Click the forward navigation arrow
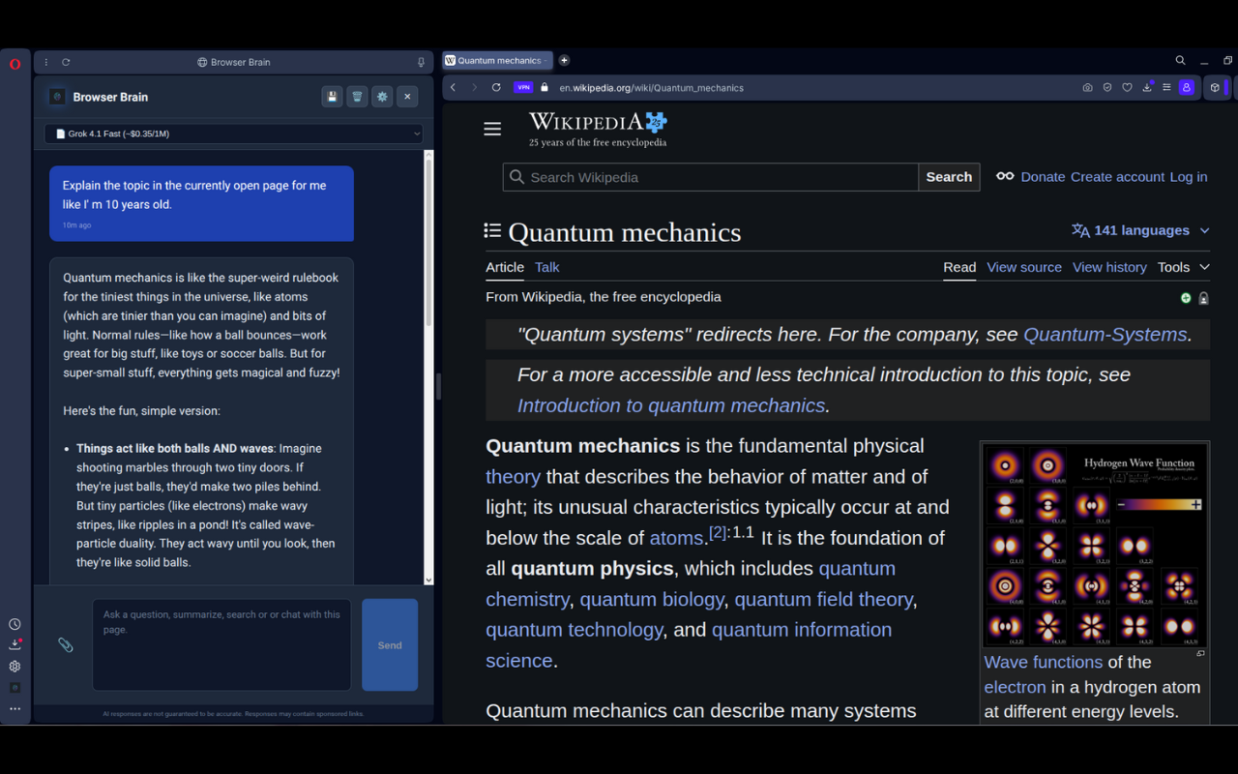The height and width of the screenshot is (774, 1238). 474,87
